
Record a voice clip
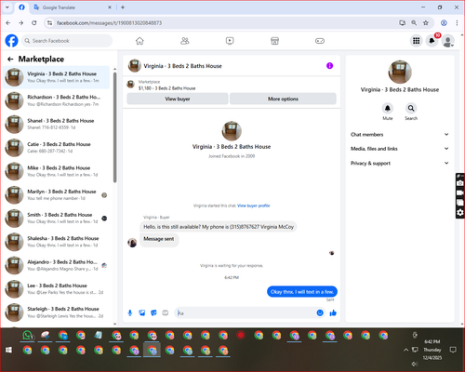pos(130,312)
